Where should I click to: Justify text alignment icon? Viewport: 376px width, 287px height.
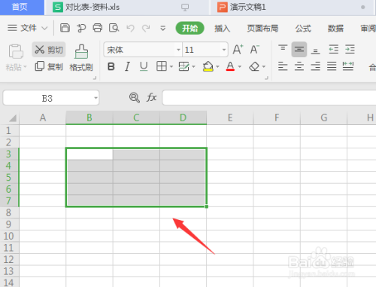(332, 66)
